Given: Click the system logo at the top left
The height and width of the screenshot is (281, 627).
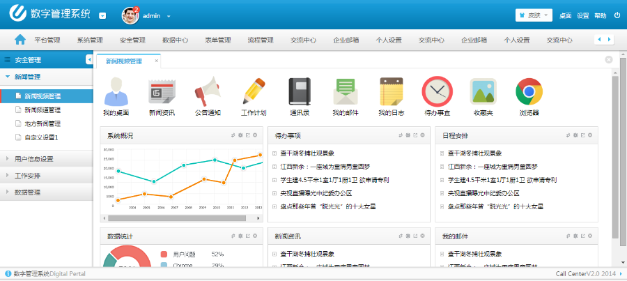Looking at the screenshot, I should click(x=18, y=13).
